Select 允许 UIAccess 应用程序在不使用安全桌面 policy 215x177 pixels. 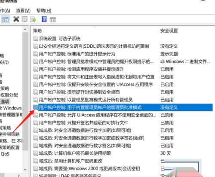pyautogui.click(x=97, y=115)
